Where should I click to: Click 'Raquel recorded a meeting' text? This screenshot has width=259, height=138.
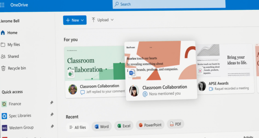[x=232, y=89]
